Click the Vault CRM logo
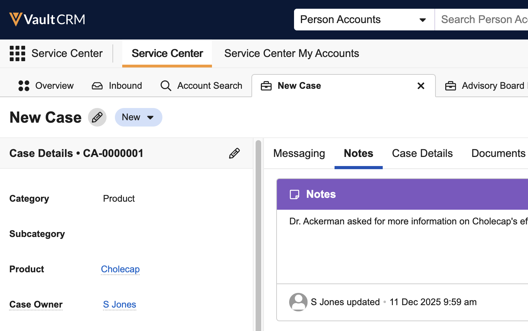528x331 pixels. tap(47, 19)
